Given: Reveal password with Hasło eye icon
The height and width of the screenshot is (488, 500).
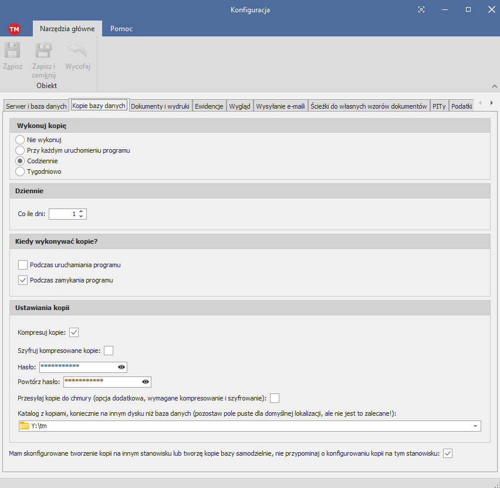Looking at the screenshot, I should click(x=121, y=367).
